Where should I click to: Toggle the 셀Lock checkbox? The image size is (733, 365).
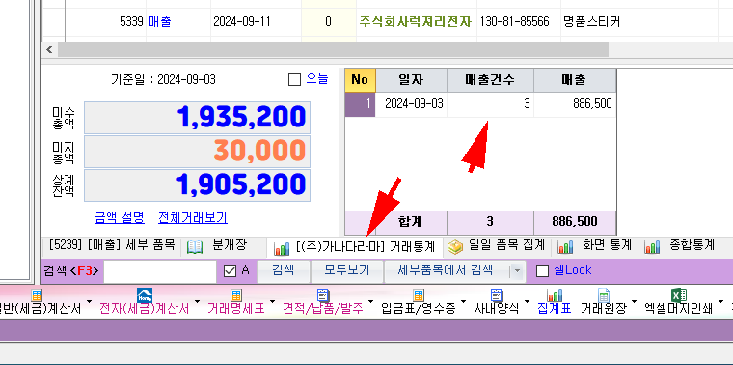click(x=542, y=271)
